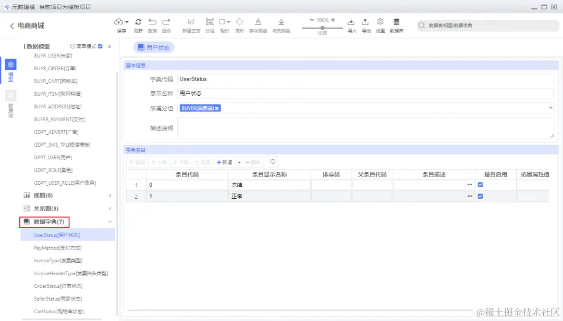563x321 pixels.
Task: Click the Move down (下移) button
Action: coord(180,162)
